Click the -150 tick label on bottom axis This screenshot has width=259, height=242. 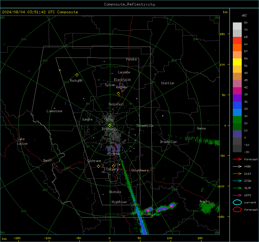pyautogui.click(x=17, y=238)
